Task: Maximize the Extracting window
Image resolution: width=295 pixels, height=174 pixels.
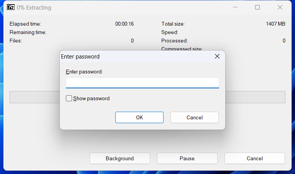Action: pos(257,7)
